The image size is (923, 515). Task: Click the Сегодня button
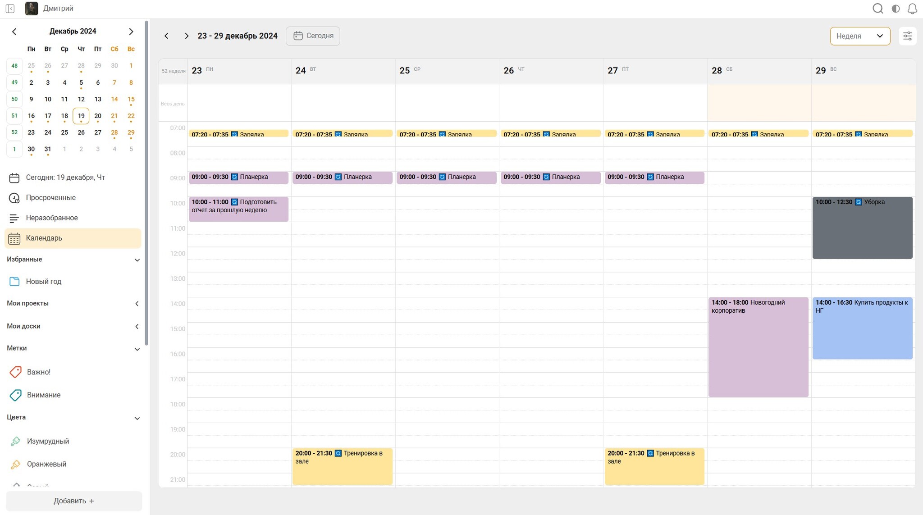313,36
